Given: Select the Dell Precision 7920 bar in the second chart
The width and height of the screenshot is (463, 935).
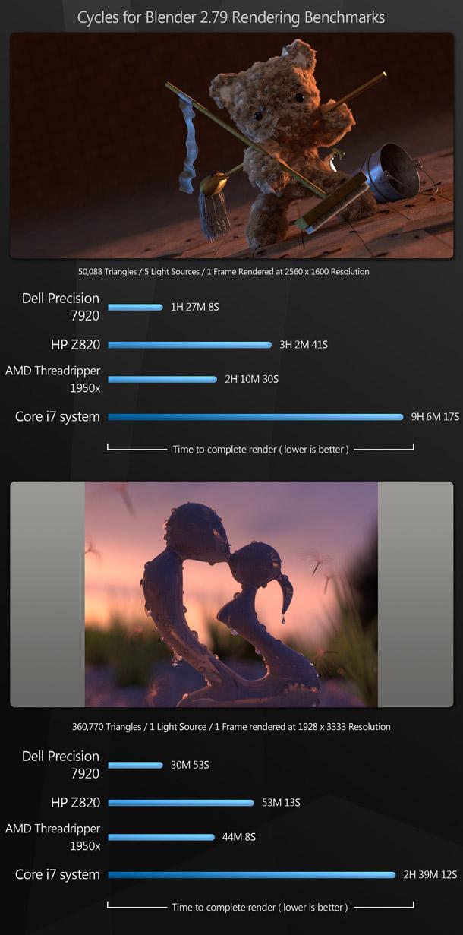Looking at the screenshot, I should point(135,766).
